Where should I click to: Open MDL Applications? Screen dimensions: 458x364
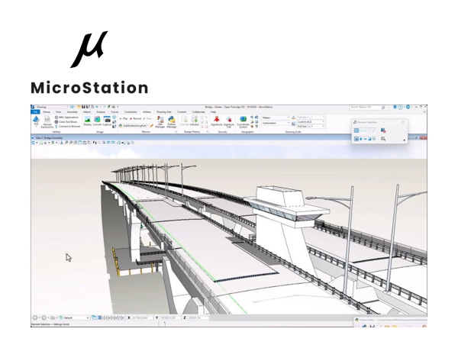click(66, 118)
